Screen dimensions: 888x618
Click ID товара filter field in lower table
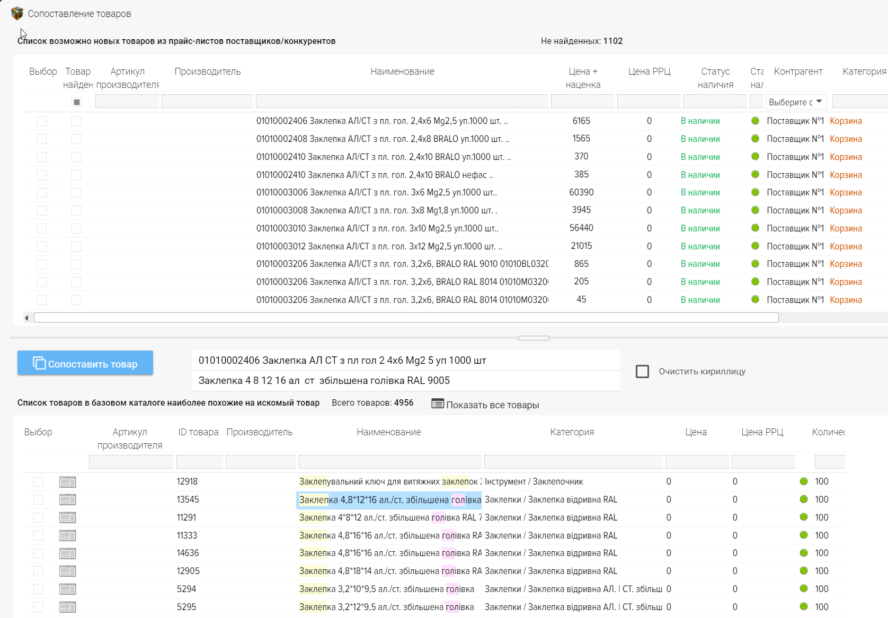200,462
